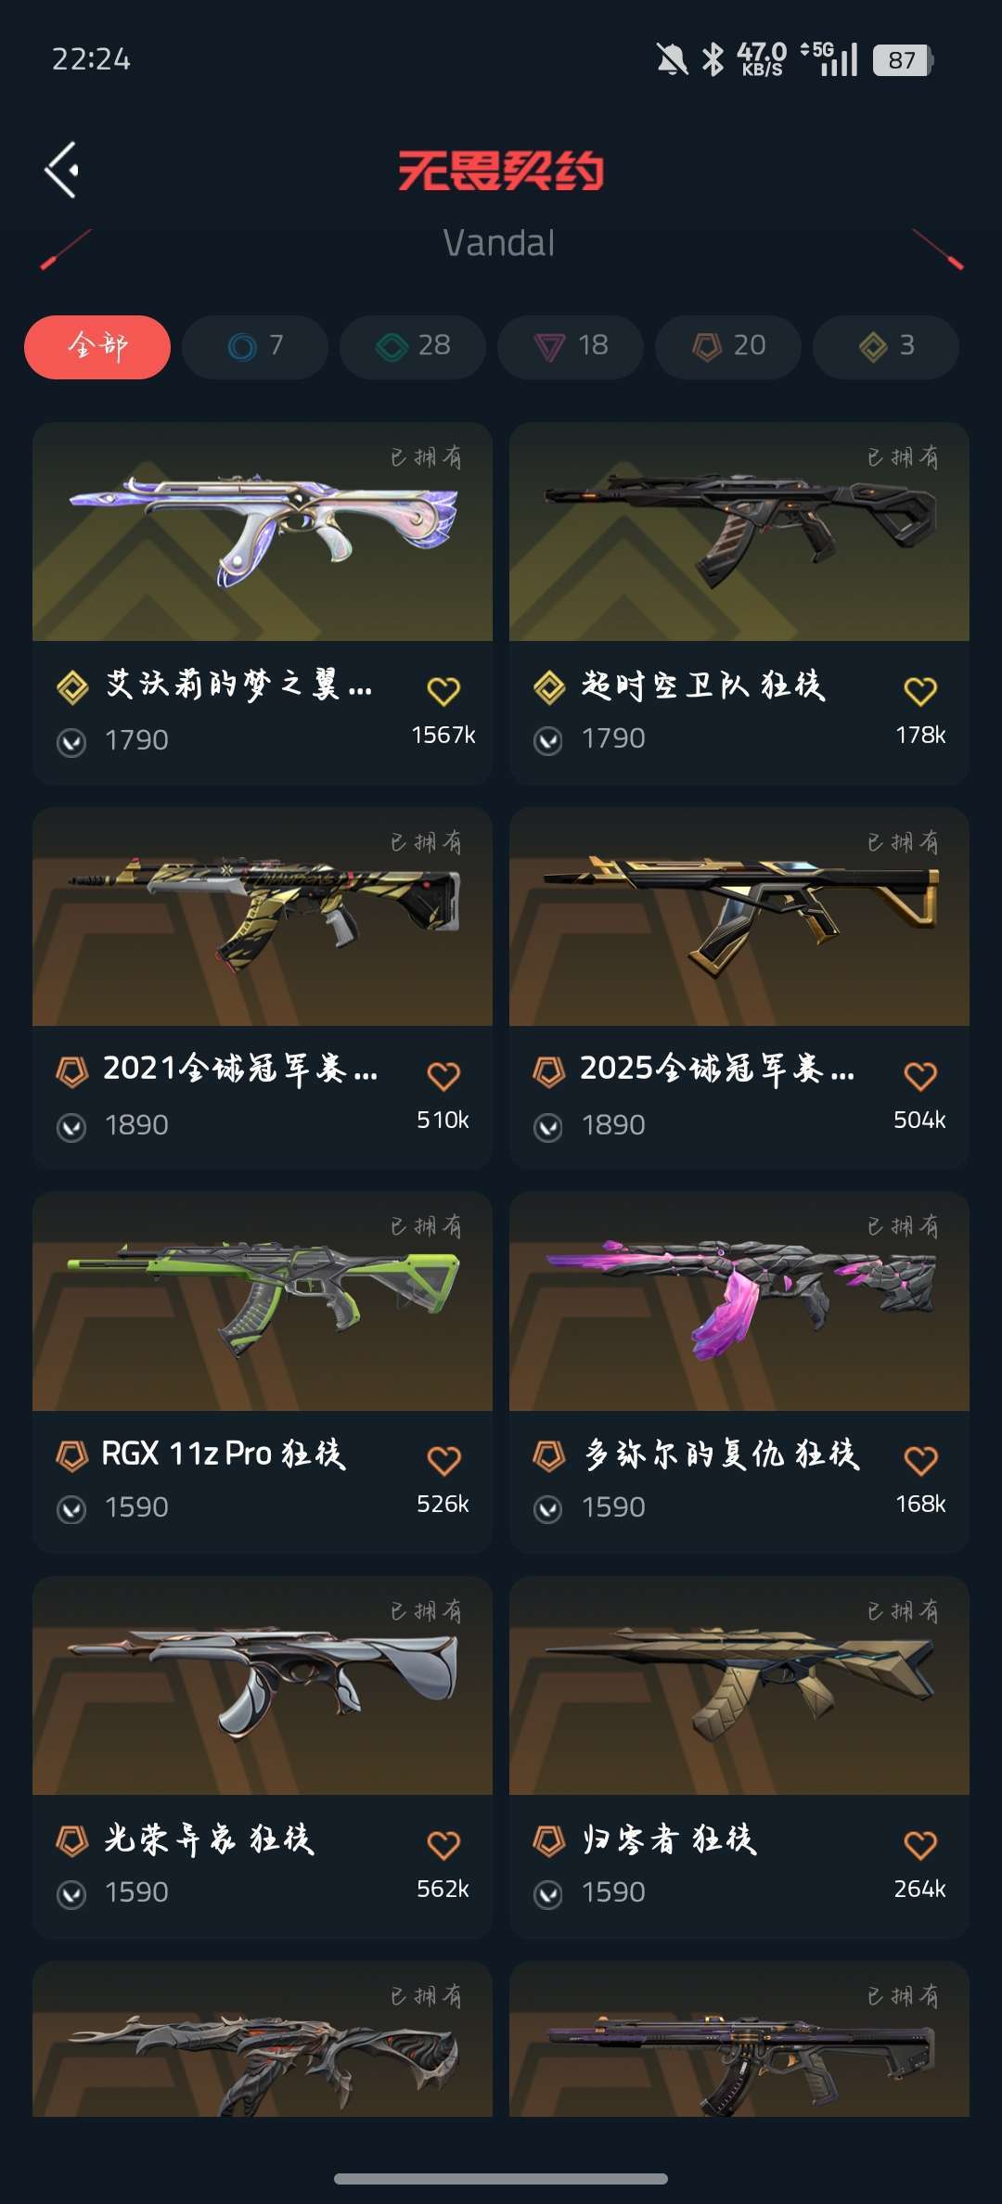1002x2204 pixels.
Task: Filter by purple tier with 18 skins
Action: pos(571,347)
